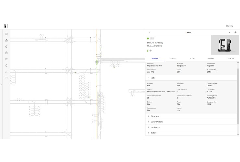Click the logo in the top-left header

6,26
